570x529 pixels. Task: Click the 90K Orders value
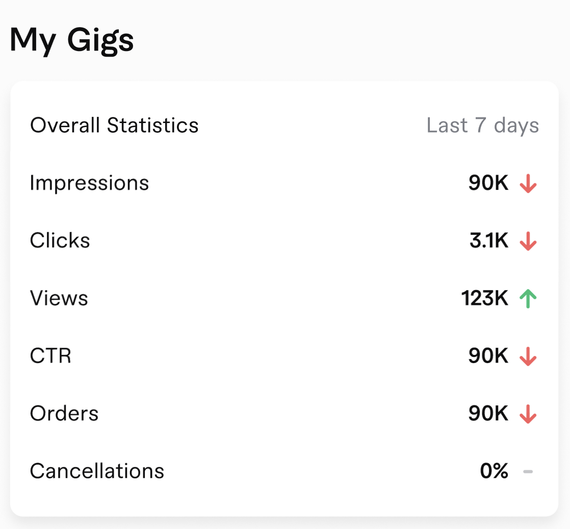click(488, 414)
